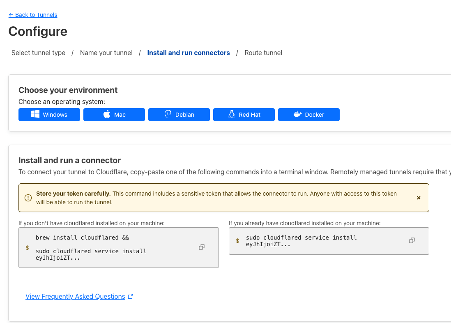The height and width of the screenshot is (323, 451).
Task: Jump to Route tunnel step
Action: [263, 53]
